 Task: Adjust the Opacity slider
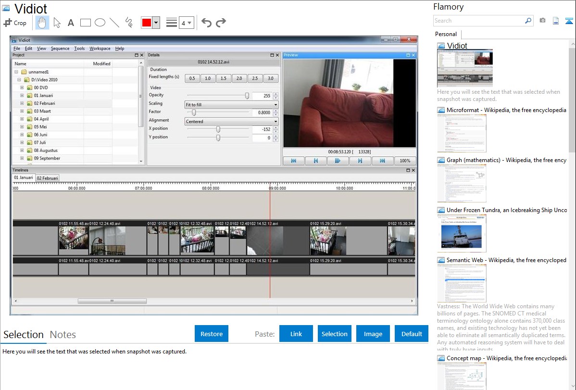coord(247,96)
